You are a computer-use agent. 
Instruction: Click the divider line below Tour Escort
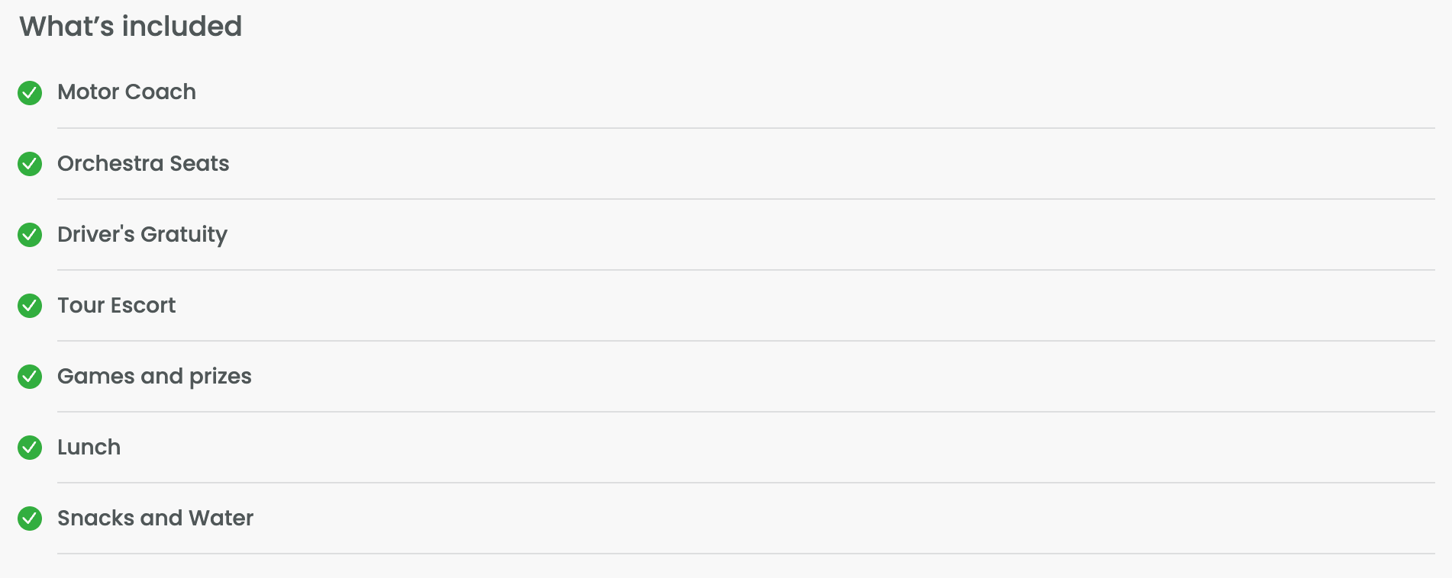(746, 341)
